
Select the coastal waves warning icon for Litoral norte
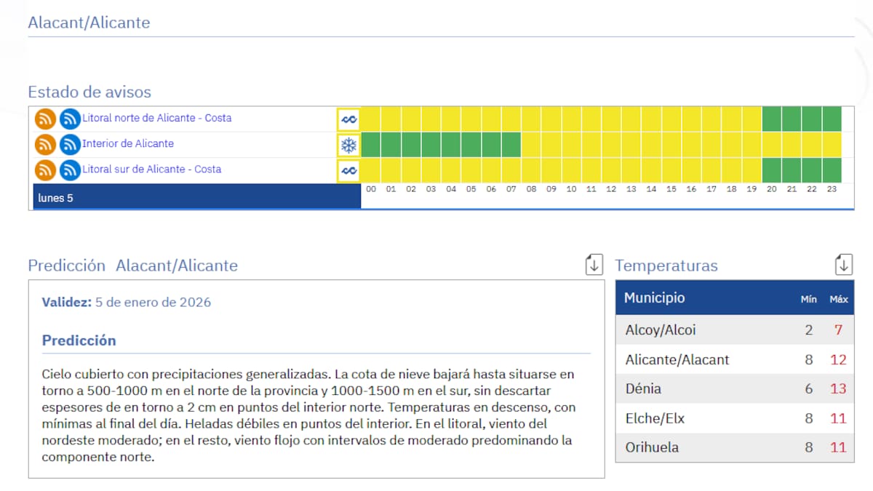[x=348, y=119]
